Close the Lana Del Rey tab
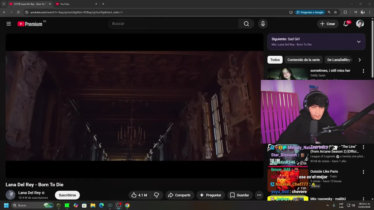The image size is (374, 210). click(50, 4)
